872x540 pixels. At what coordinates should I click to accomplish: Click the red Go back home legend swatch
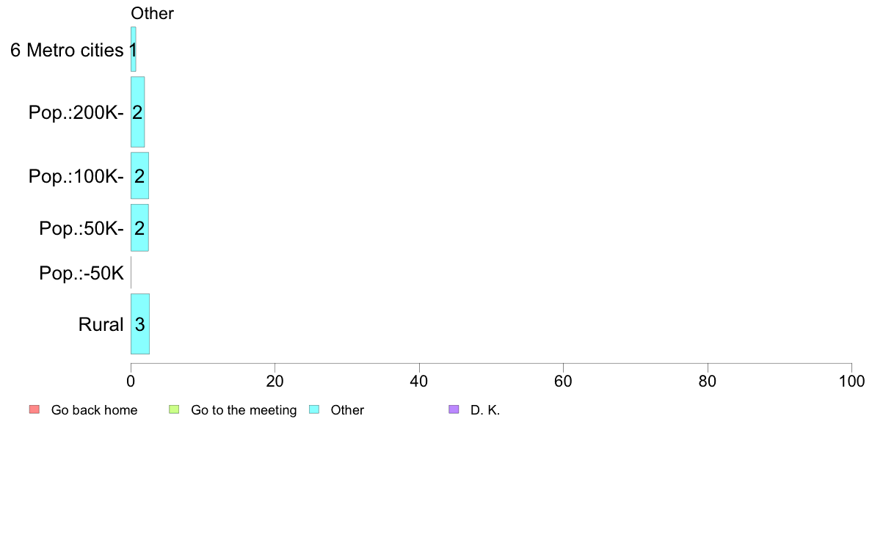34,410
